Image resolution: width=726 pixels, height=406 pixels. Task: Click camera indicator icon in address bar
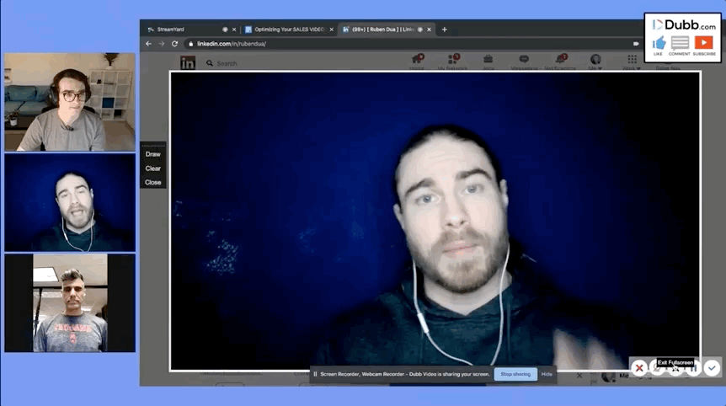pyautogui.click(x=636, y=44)
